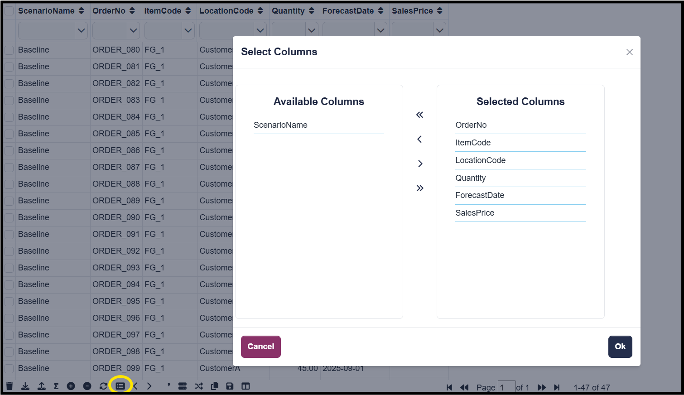Click the circled select columns icon
The width and height of the screenshot is (684, 395).
pos(121,386)
